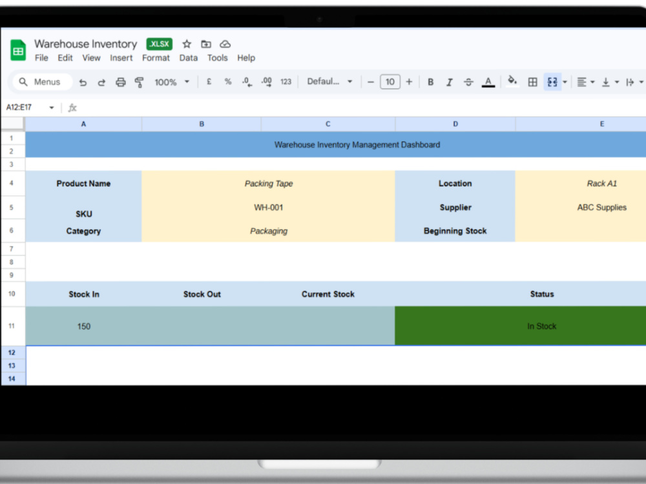Decrease decimal places
646x484 pixels.
coord(247,81)
